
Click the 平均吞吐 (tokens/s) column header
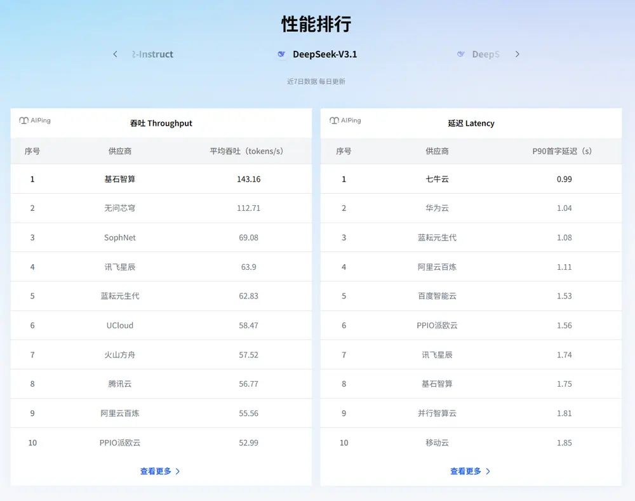click(248, 151)
